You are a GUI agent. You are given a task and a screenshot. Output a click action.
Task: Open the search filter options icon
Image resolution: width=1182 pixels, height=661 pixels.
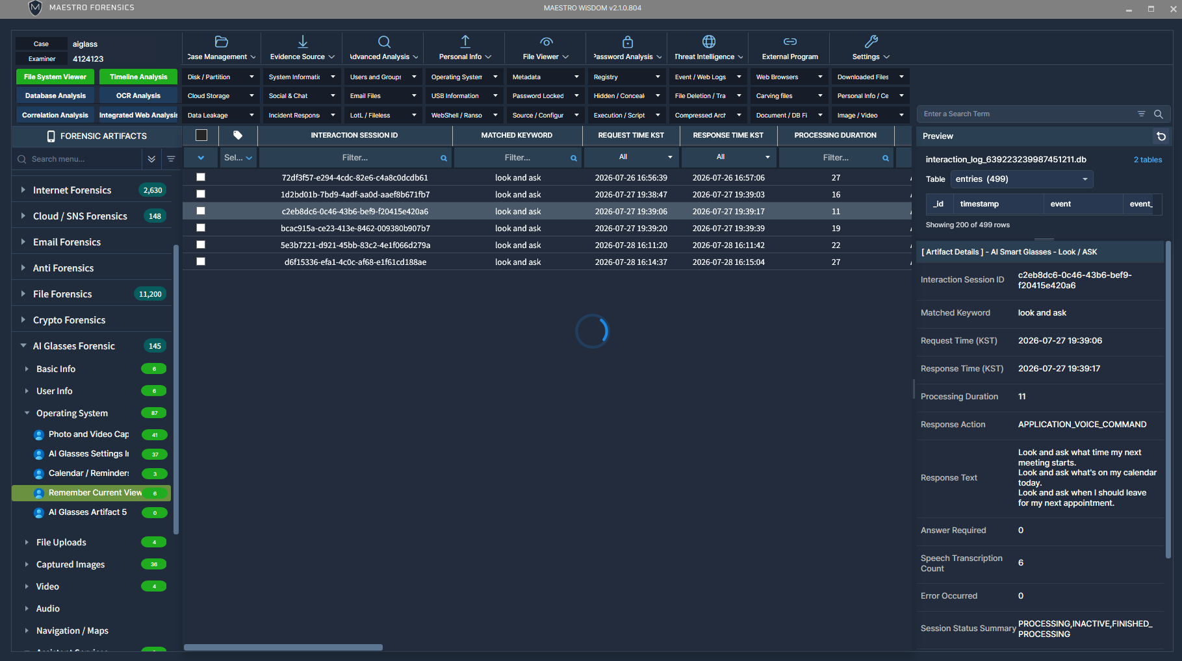pyautogui.click(x=1141, y=114)
